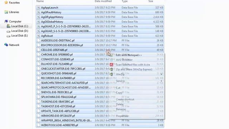Open Local Disk (E:)
229x129 pixels.
pyautogui.click(x=19, y=35)
